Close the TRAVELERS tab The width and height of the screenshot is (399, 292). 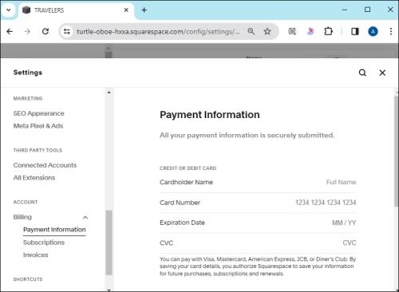(x=126, y=10)
